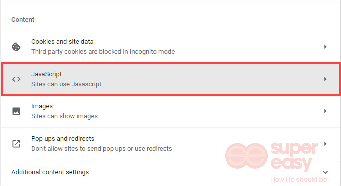Click "Sites can use Javascript" description

(x=66, y=84)
